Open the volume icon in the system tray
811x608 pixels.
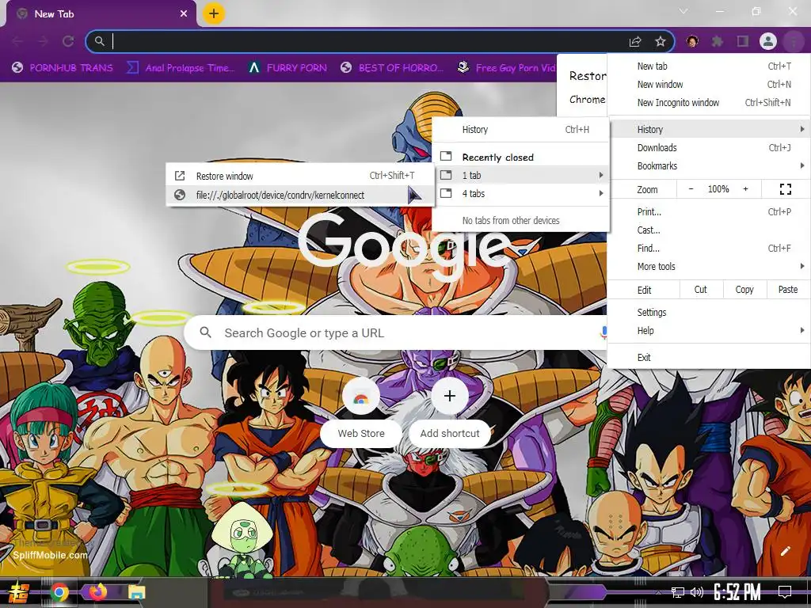(697, 592)
